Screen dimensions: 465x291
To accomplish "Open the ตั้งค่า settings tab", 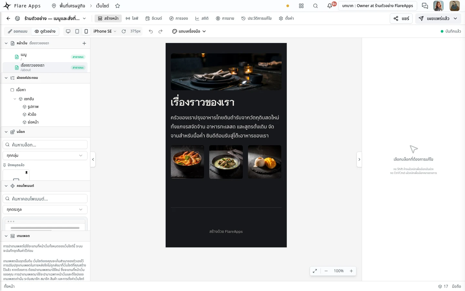I will point(286,18).
